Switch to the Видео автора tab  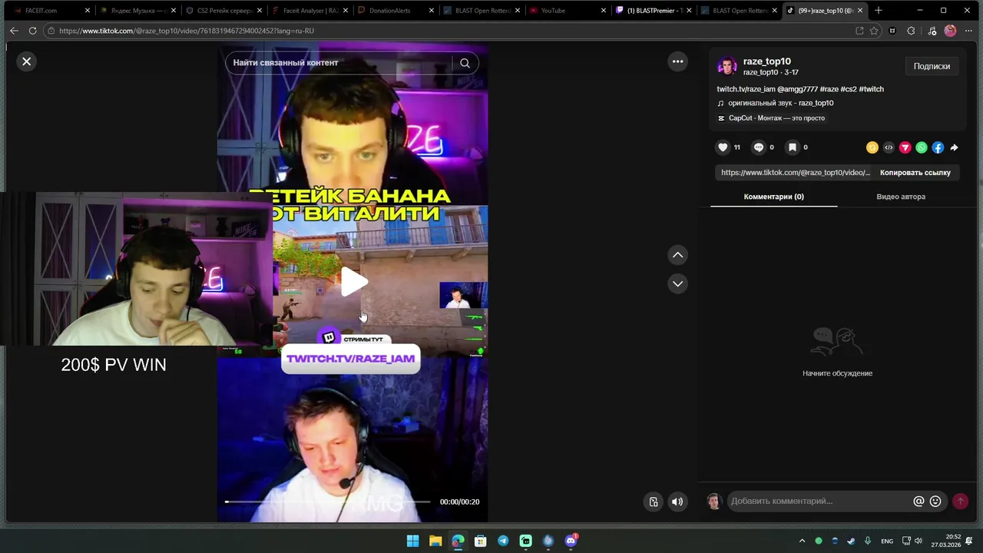901,197
